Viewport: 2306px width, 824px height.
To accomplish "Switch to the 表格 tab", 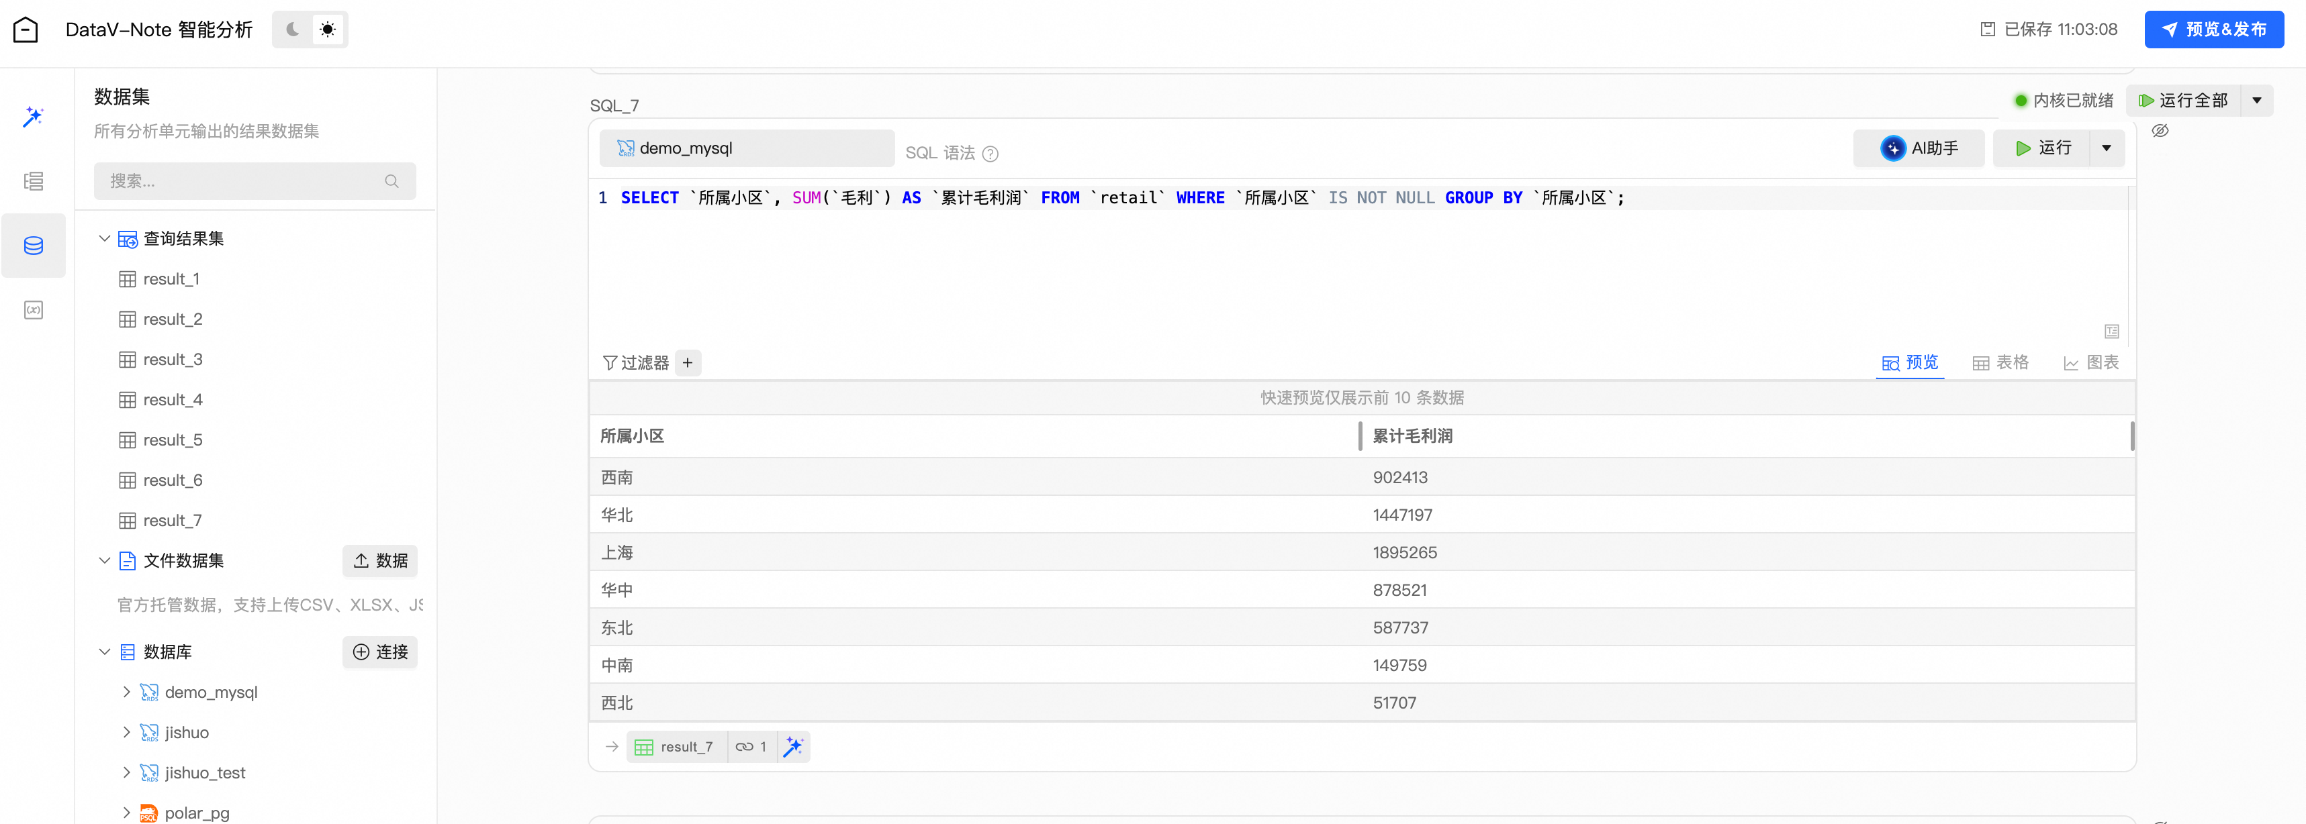I will pyautogui.click(x=2000, y=362).
